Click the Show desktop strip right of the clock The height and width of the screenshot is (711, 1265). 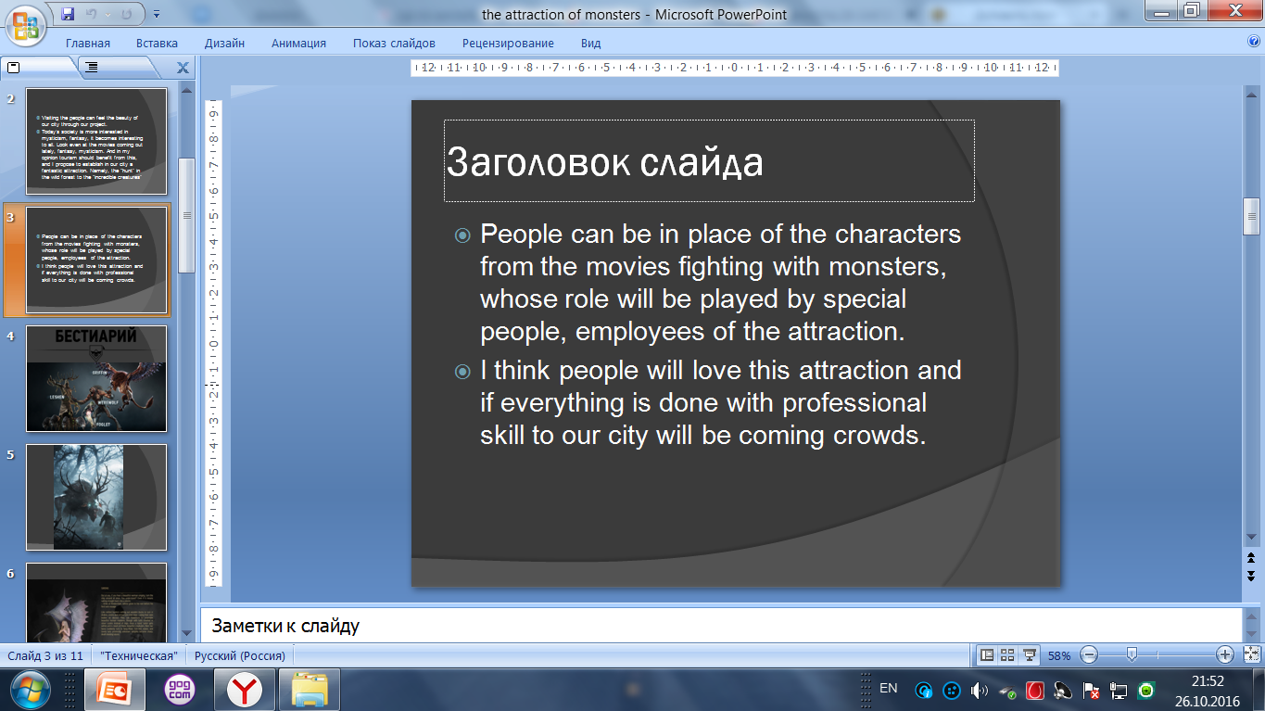1258,690
